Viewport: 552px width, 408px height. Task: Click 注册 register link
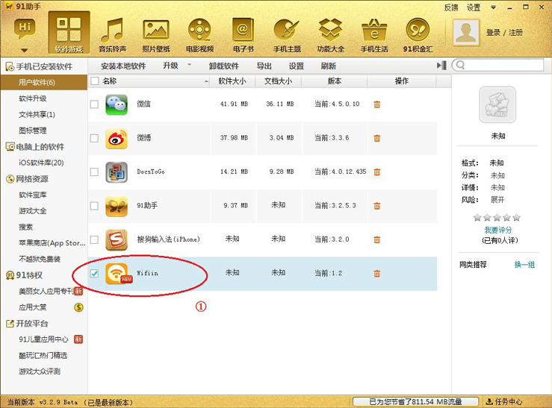coord(515,33)
